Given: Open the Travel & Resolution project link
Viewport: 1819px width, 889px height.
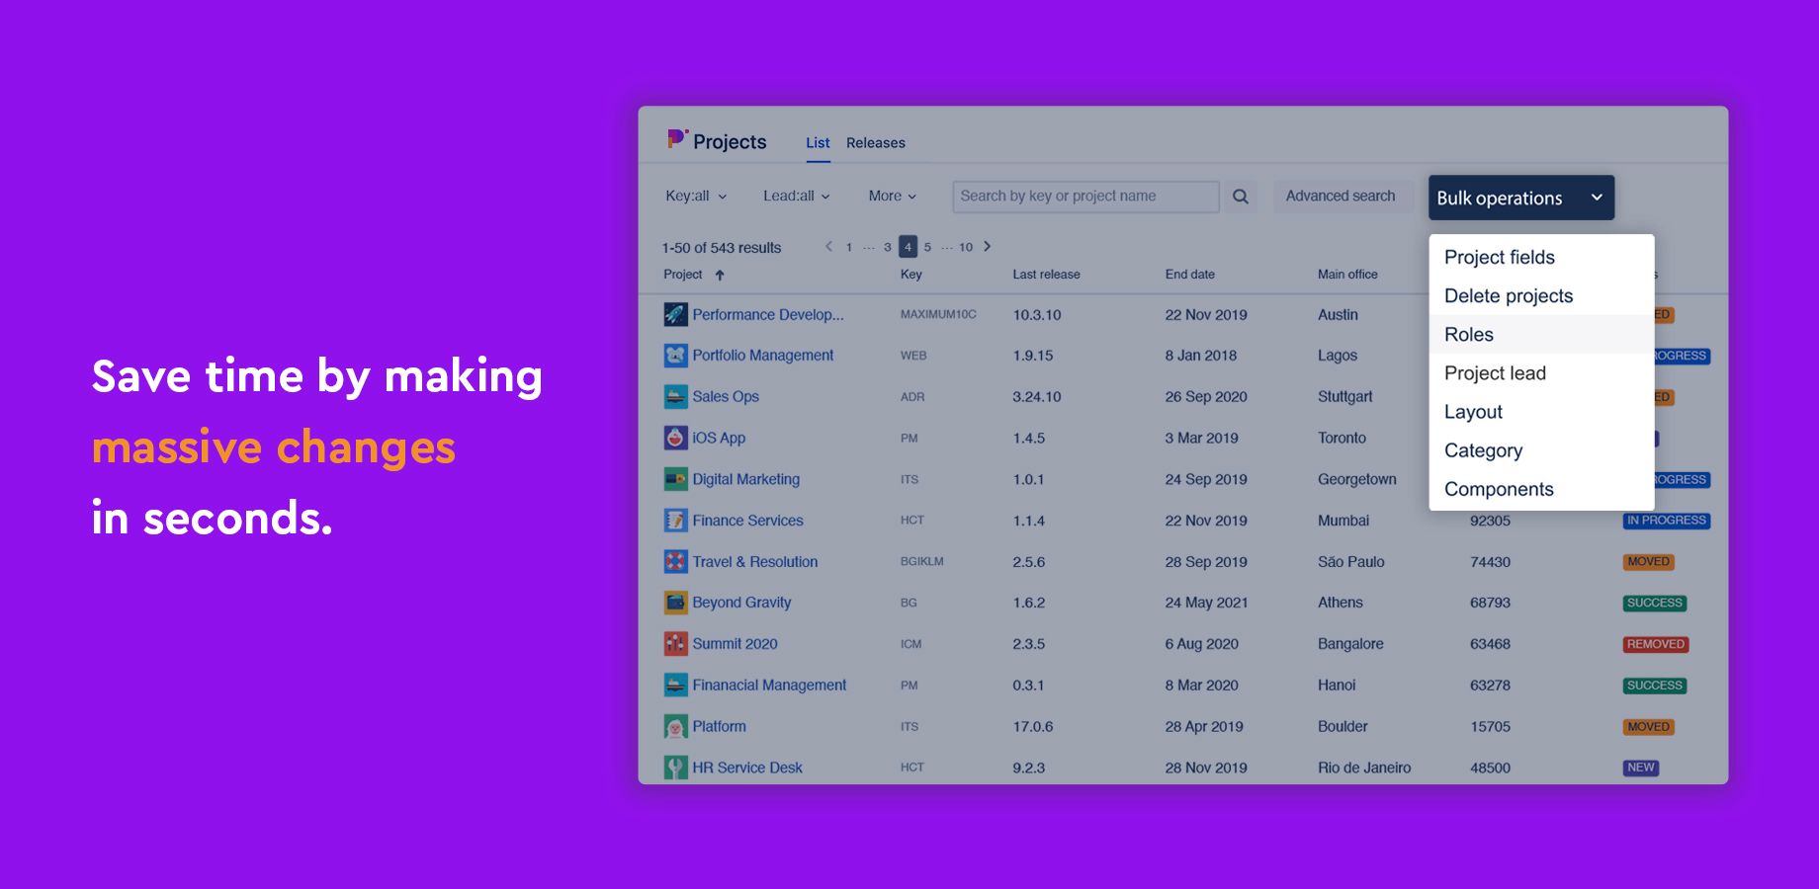Looking at the screenshot, I should point(755,561).
